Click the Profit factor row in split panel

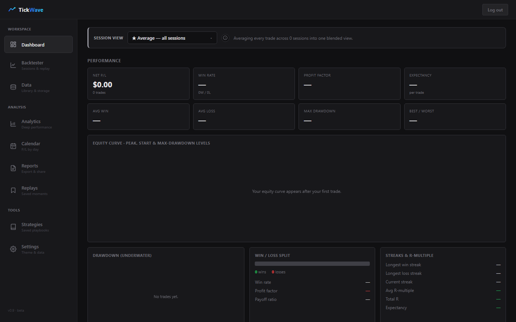point(312,291)
